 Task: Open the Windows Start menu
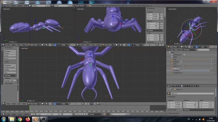point(4,119)
